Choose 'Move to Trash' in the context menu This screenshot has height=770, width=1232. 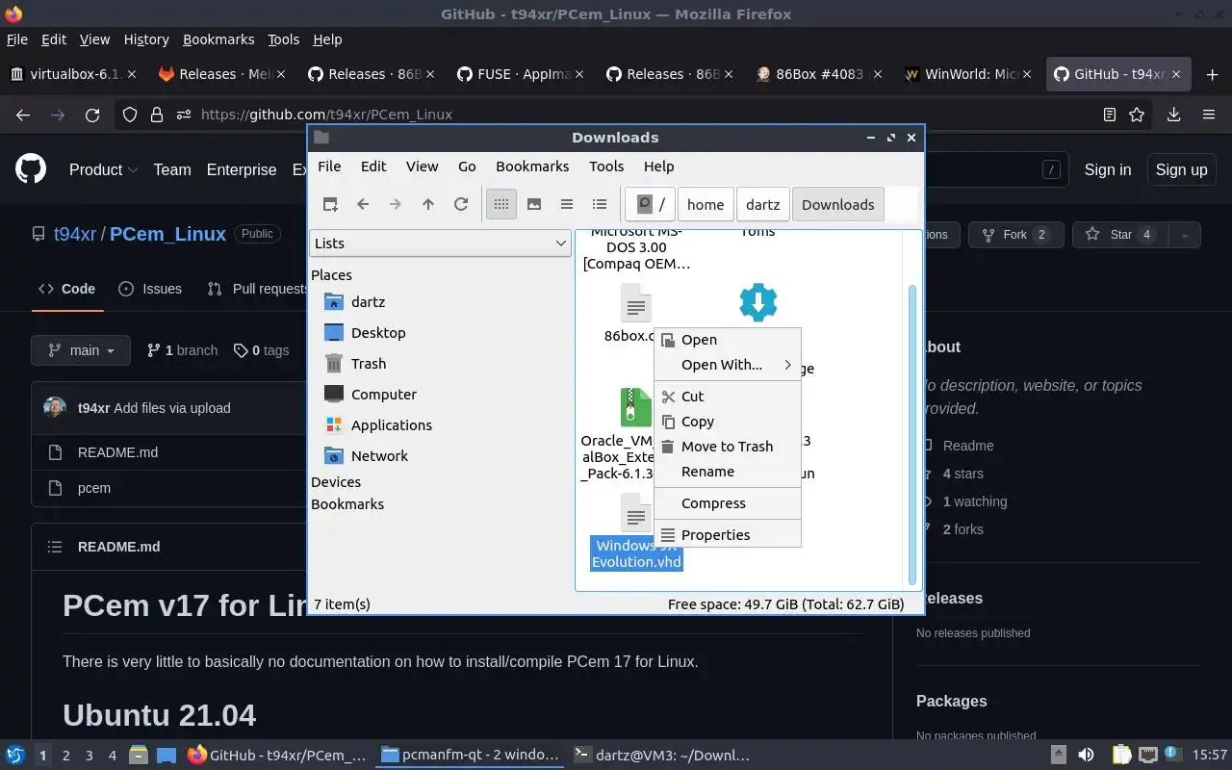tap(728, 447)
